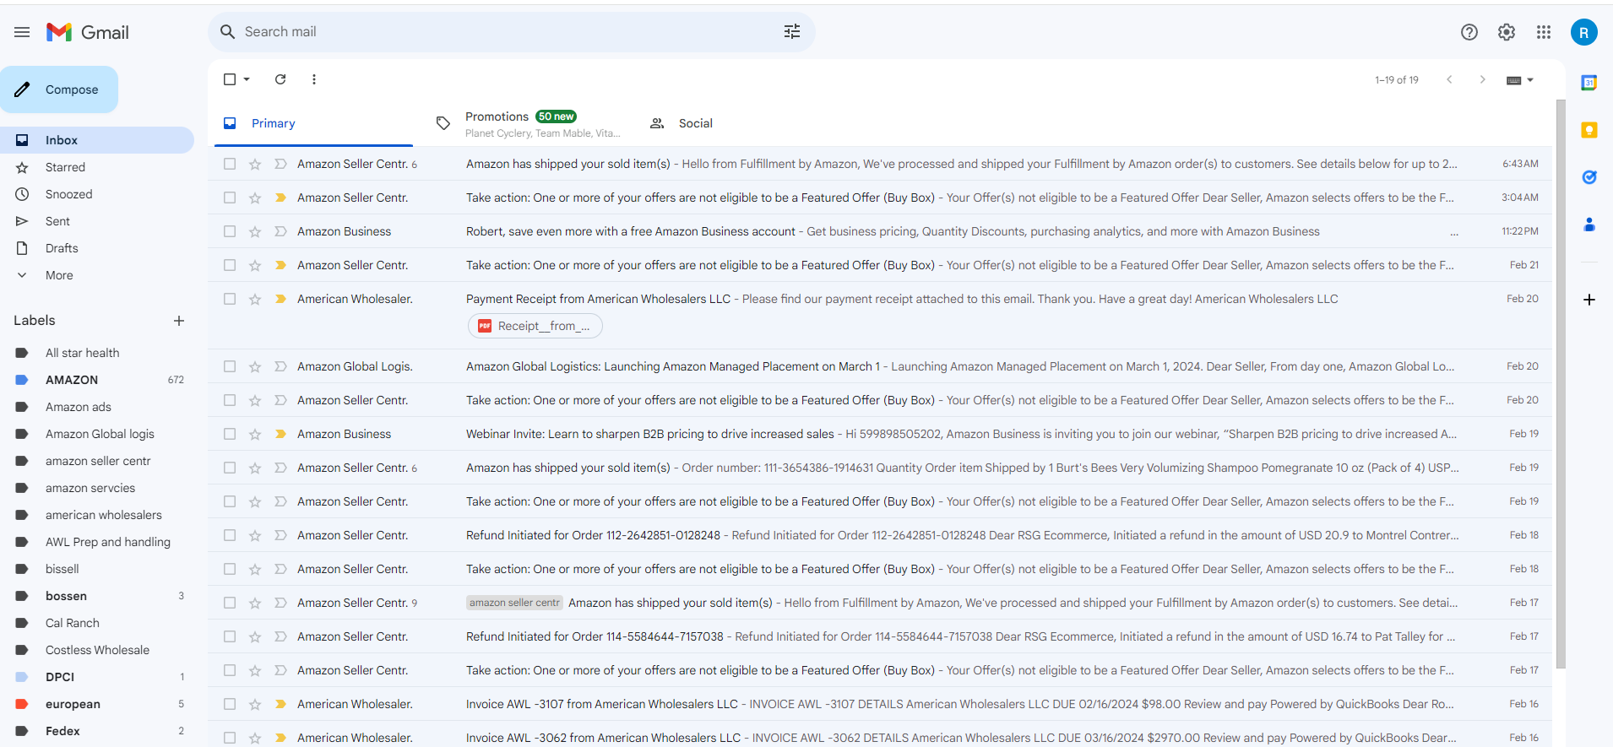Select Amazon Business 11:22 PM email checkbox
Screen dimensions: 1613x747
coord(230,231)
